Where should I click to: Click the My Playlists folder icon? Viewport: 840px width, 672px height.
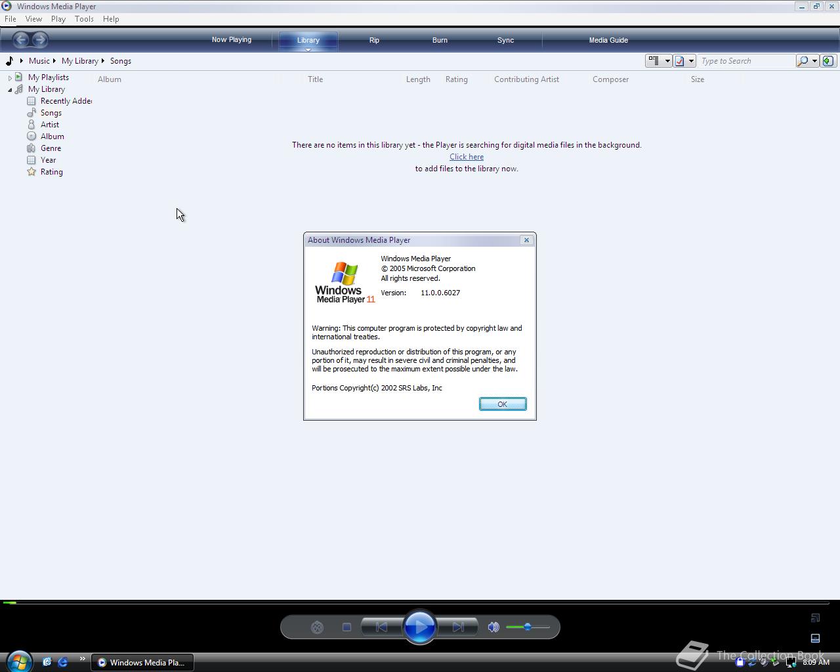point(19,77)
